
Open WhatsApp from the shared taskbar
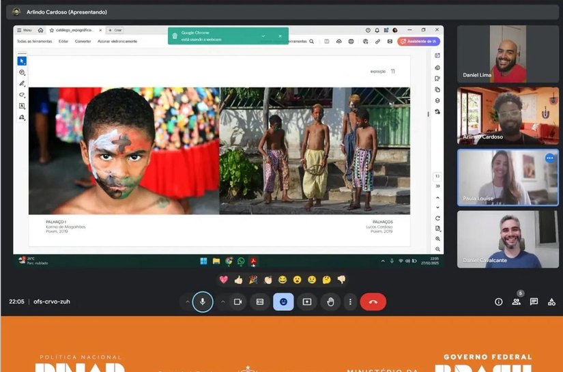[x=241, y=261]
